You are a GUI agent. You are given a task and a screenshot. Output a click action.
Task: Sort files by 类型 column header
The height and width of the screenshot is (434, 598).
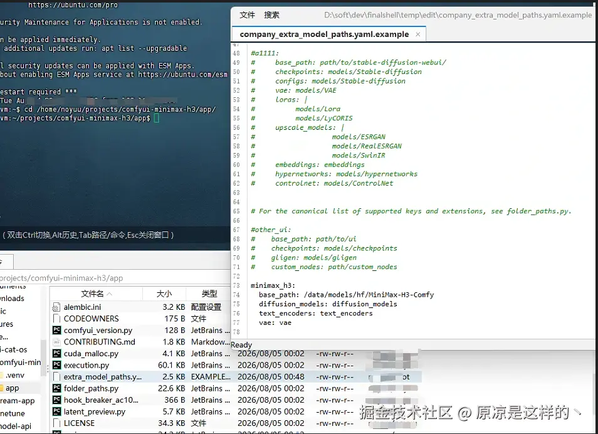(209, 294)
